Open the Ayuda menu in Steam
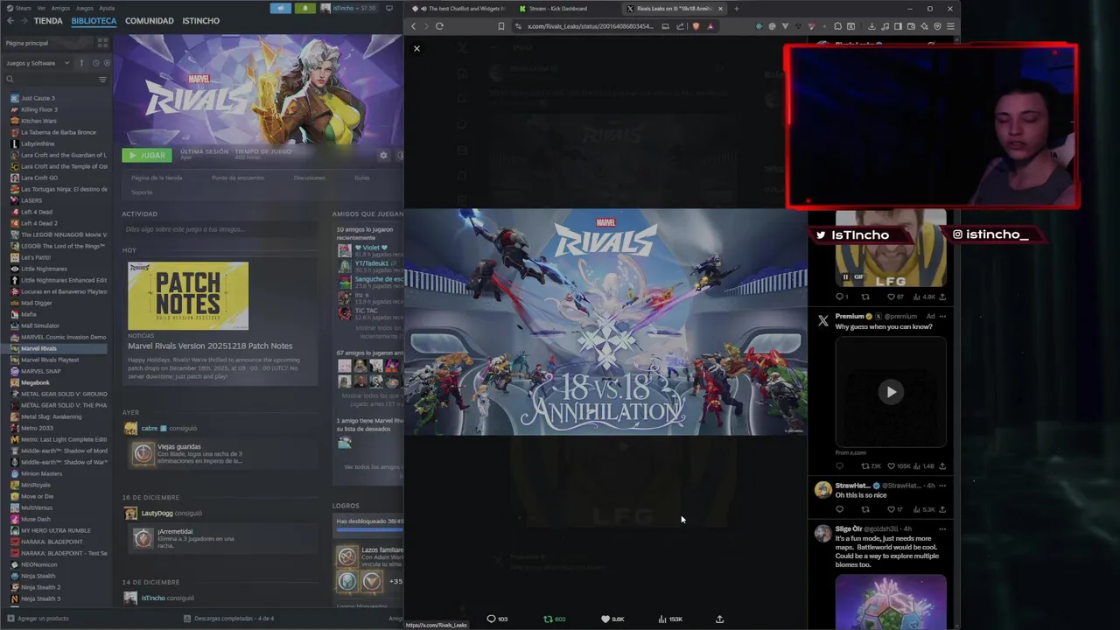The height and width of the screenshot is (630, 1120). 107,8
